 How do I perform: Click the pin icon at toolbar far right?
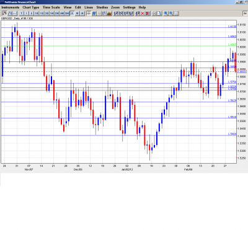click(x=245, y=14)
